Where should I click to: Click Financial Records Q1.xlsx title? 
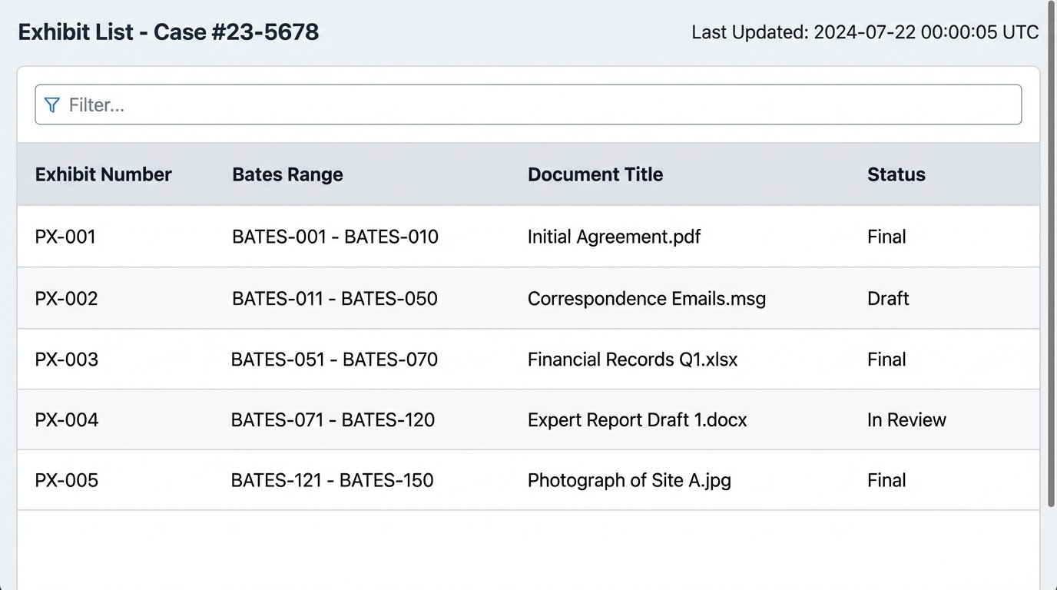pos(632,360)
